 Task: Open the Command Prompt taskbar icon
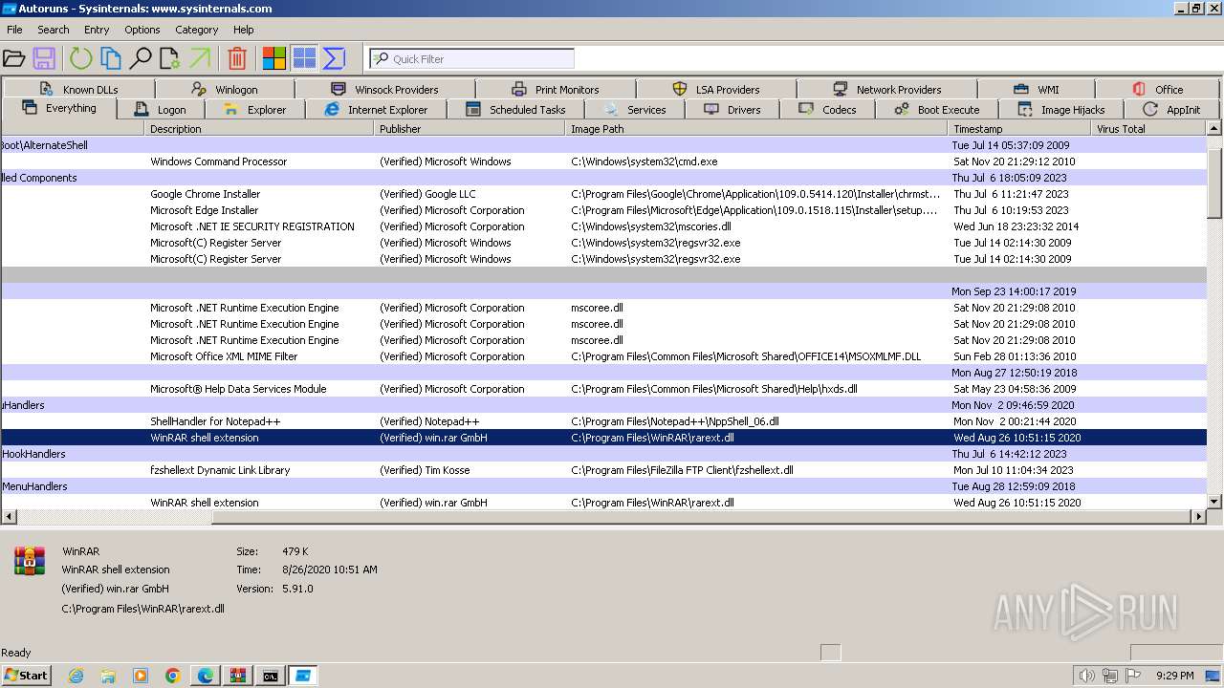pyautogui.click(x=271, y=676)
